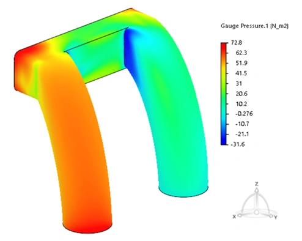Select the 72.8 maximum legend value
This screenshot has width=302, height=241.
237,43
